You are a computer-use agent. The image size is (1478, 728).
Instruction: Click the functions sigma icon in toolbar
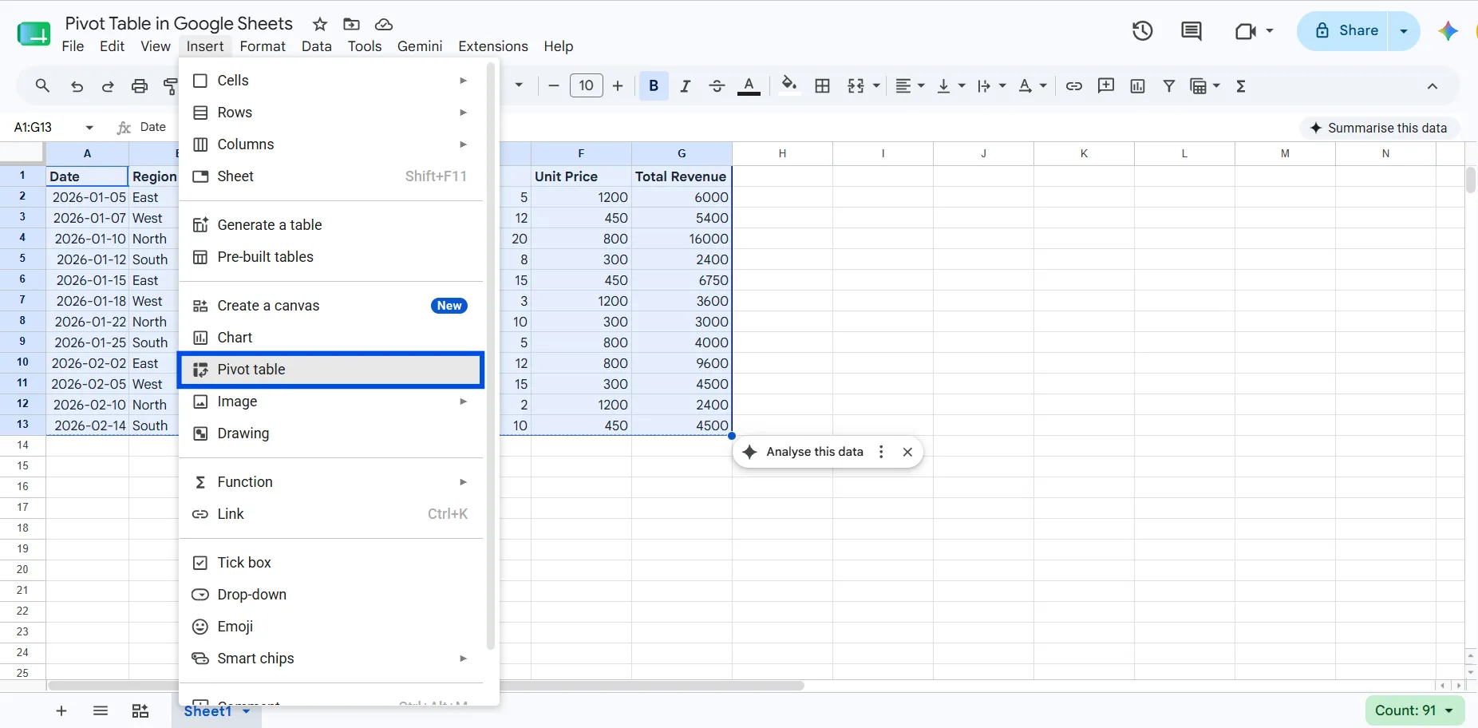(1241, 86)
